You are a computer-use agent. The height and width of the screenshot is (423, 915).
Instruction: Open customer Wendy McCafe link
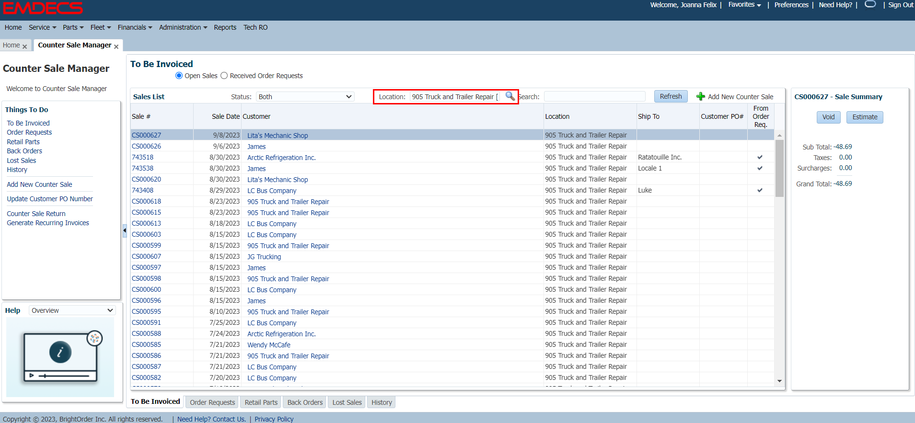pyautogui.click(x=269, y=345)
